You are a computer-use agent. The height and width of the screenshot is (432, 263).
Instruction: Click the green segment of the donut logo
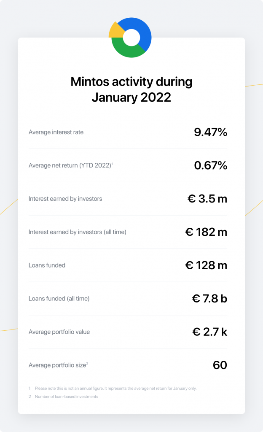[126, 51]
